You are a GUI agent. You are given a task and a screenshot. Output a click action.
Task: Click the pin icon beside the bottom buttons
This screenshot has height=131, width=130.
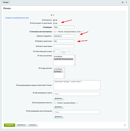[125, 125]
